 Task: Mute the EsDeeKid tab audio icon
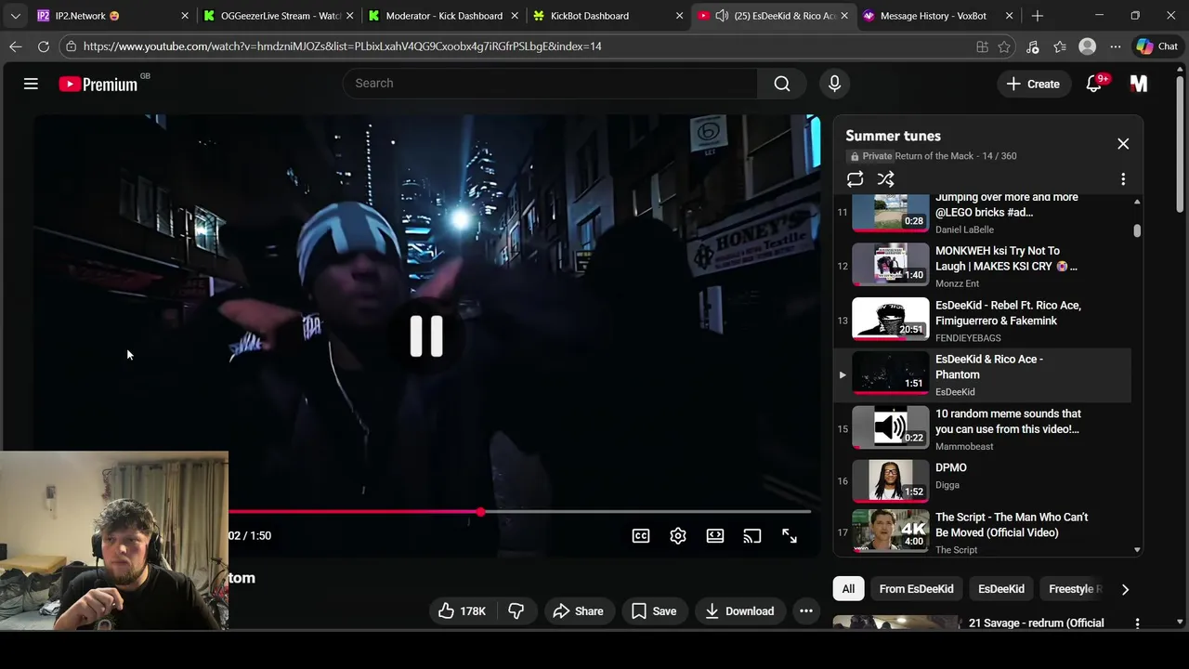(722, 16)
